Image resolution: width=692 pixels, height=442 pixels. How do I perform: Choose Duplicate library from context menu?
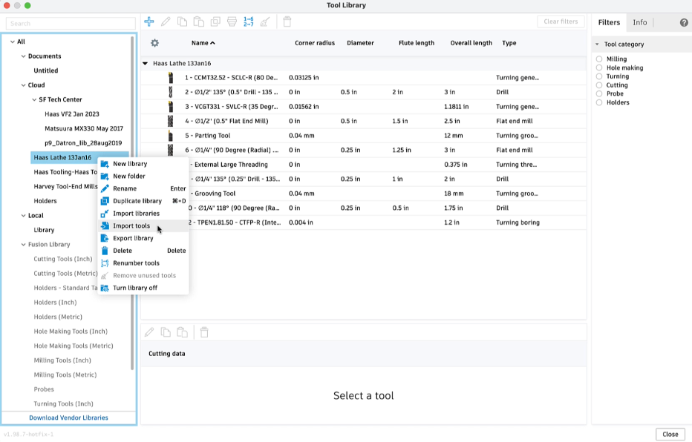(143, 201)
